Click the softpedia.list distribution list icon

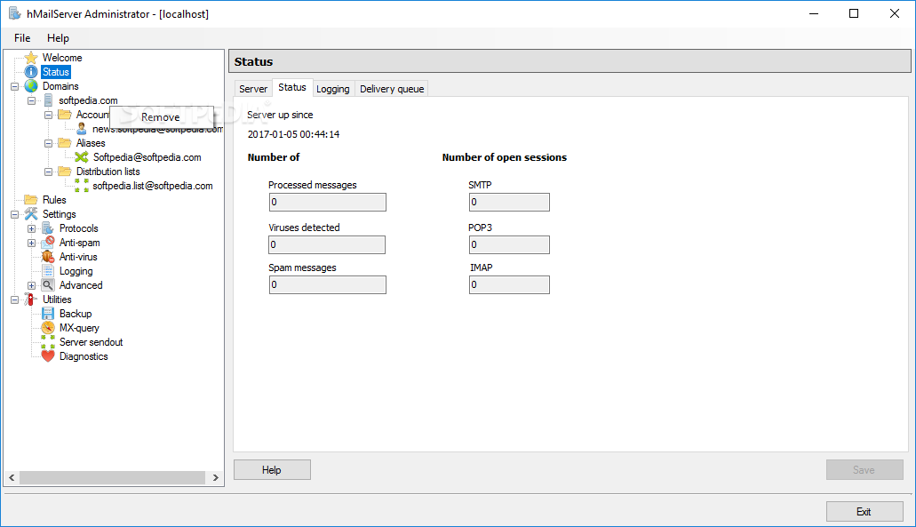point(82,186)
